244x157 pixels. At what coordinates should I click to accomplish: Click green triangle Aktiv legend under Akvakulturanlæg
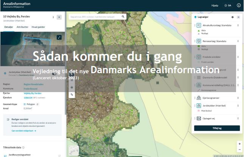[x=199, y=31]
